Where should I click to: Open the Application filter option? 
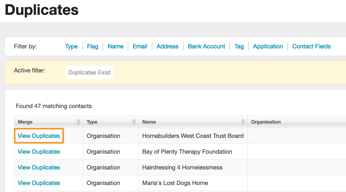click(268, 46)
